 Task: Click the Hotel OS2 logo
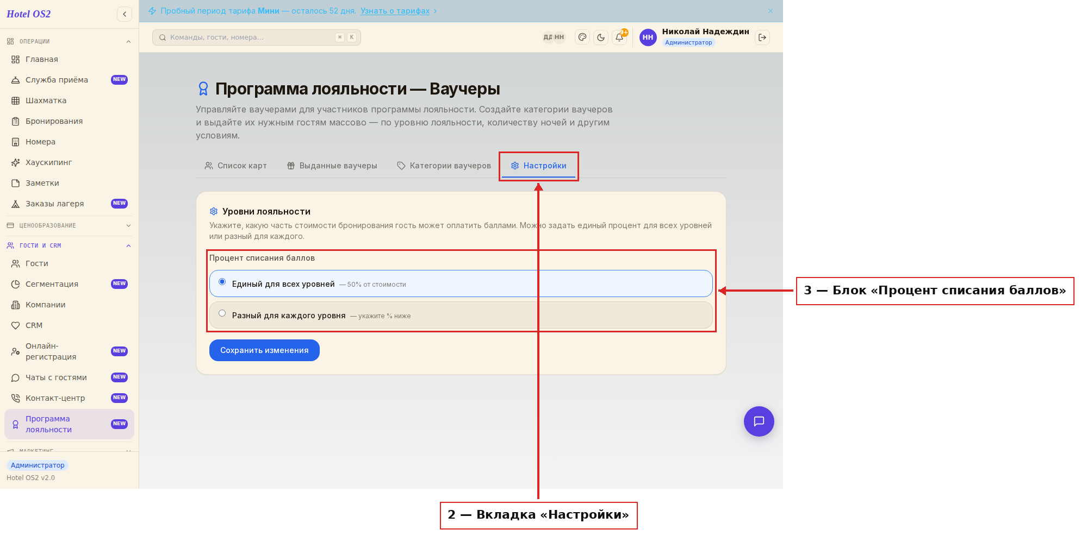click(29, 14)
